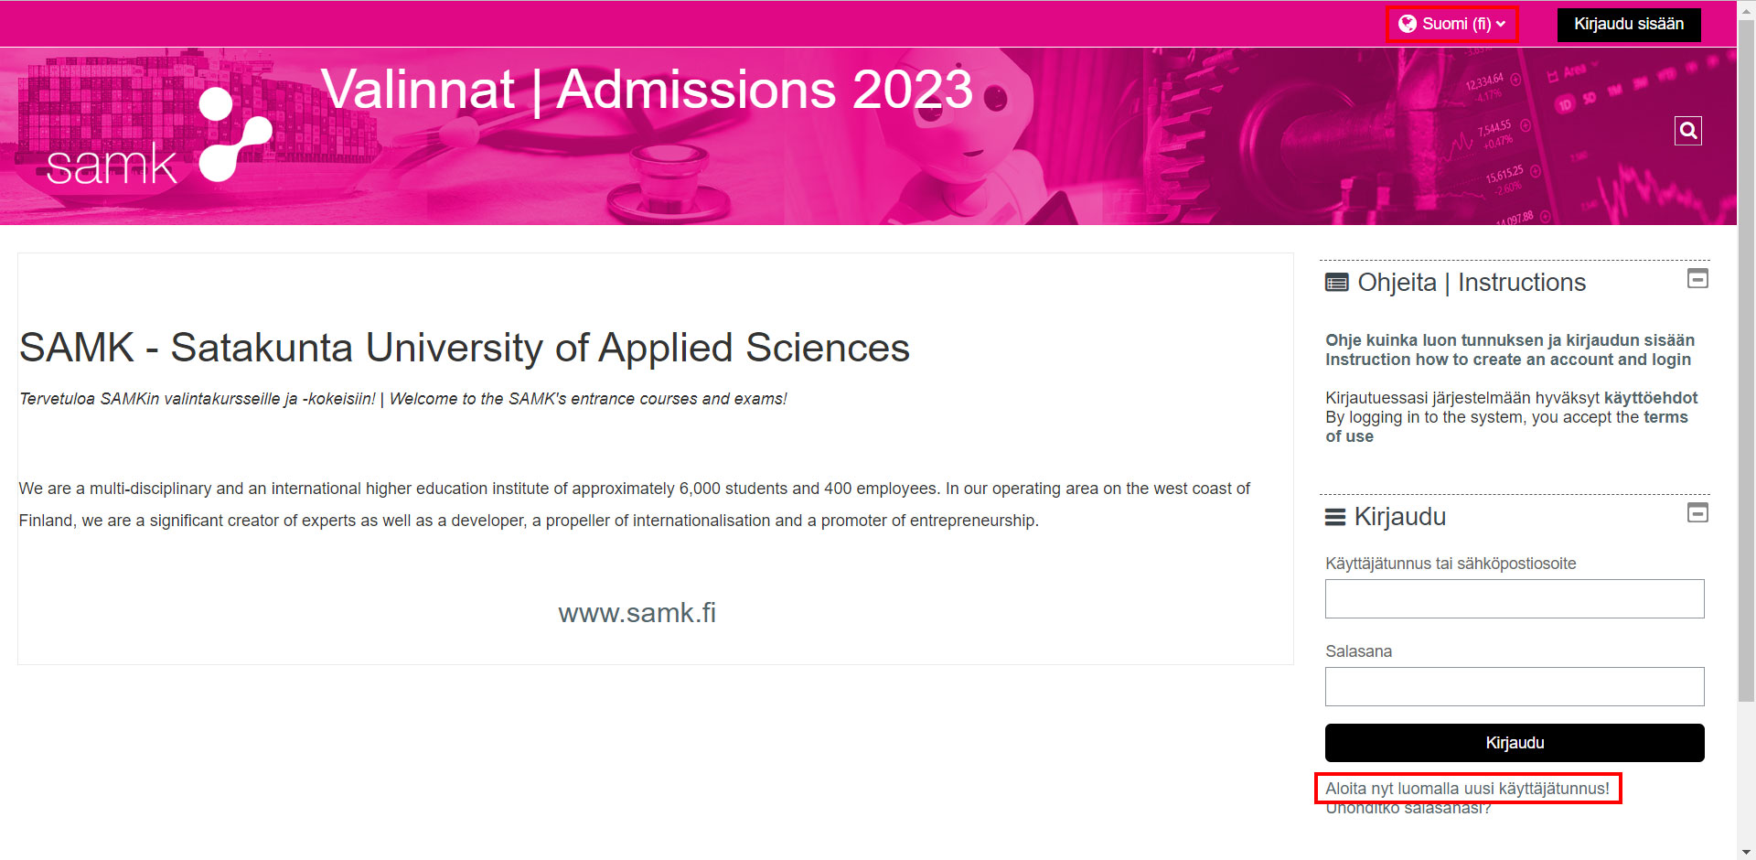Viewport: 1756px width, 860px height.
Task: Open the käyttöehdot link
Action: tap(1651, 398)
